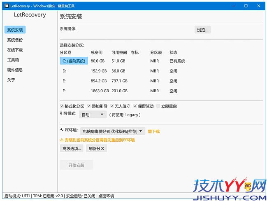Click the (将使用: Legacy) text
267x201 pixels.
point(125,115)
